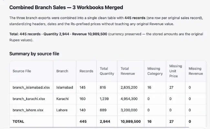Click Islamabad revenue 2,835,200

[129, 87]
